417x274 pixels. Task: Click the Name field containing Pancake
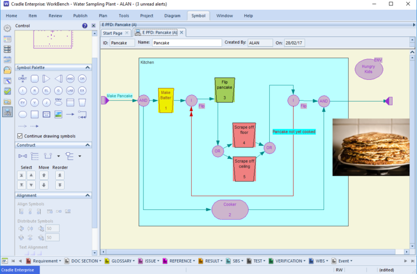point(186,42)
